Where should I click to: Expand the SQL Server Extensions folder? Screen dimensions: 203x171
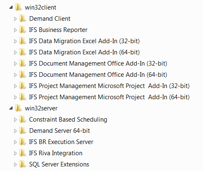pyautogui.click(x=15, y=164)
